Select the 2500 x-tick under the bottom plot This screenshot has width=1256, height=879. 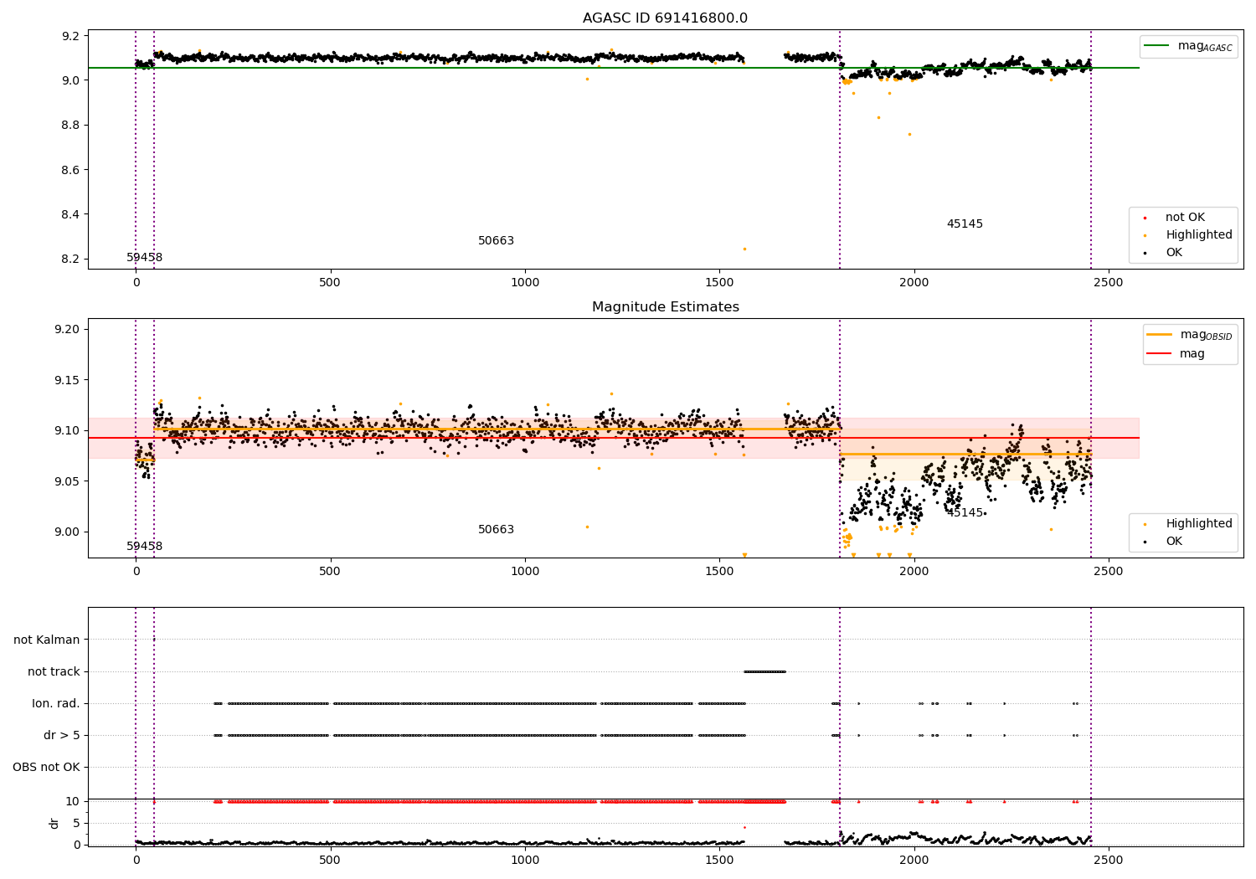pos(1109,860)
